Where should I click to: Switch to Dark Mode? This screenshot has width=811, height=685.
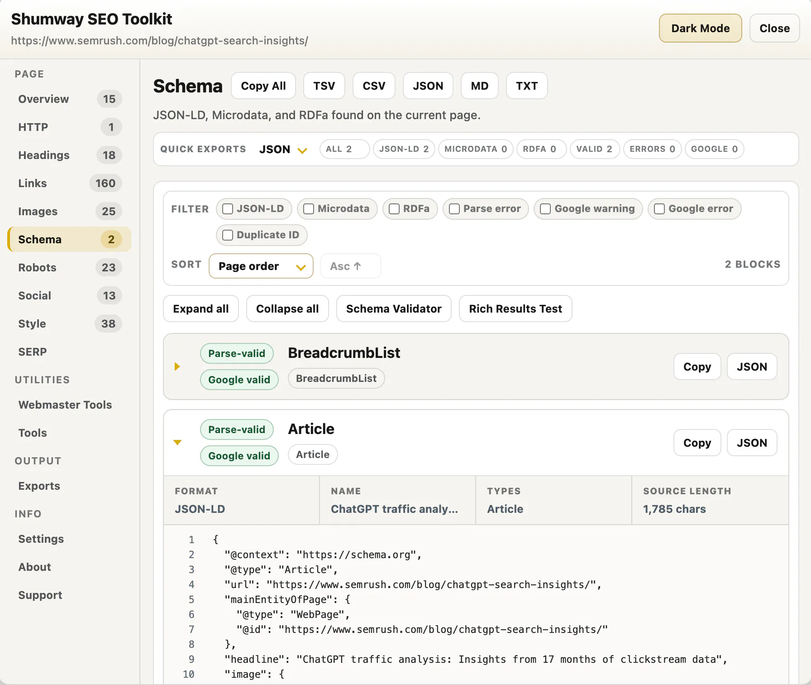click(x=700, y=28)
